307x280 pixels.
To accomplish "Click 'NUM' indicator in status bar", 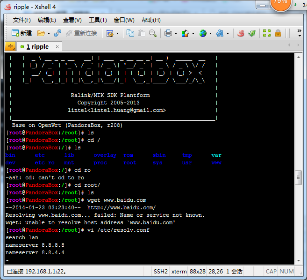I will (x=286, y=272).
